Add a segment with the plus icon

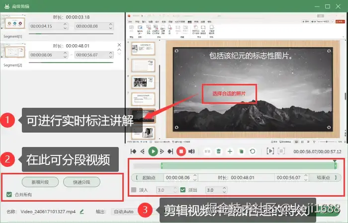coord(230,151)
